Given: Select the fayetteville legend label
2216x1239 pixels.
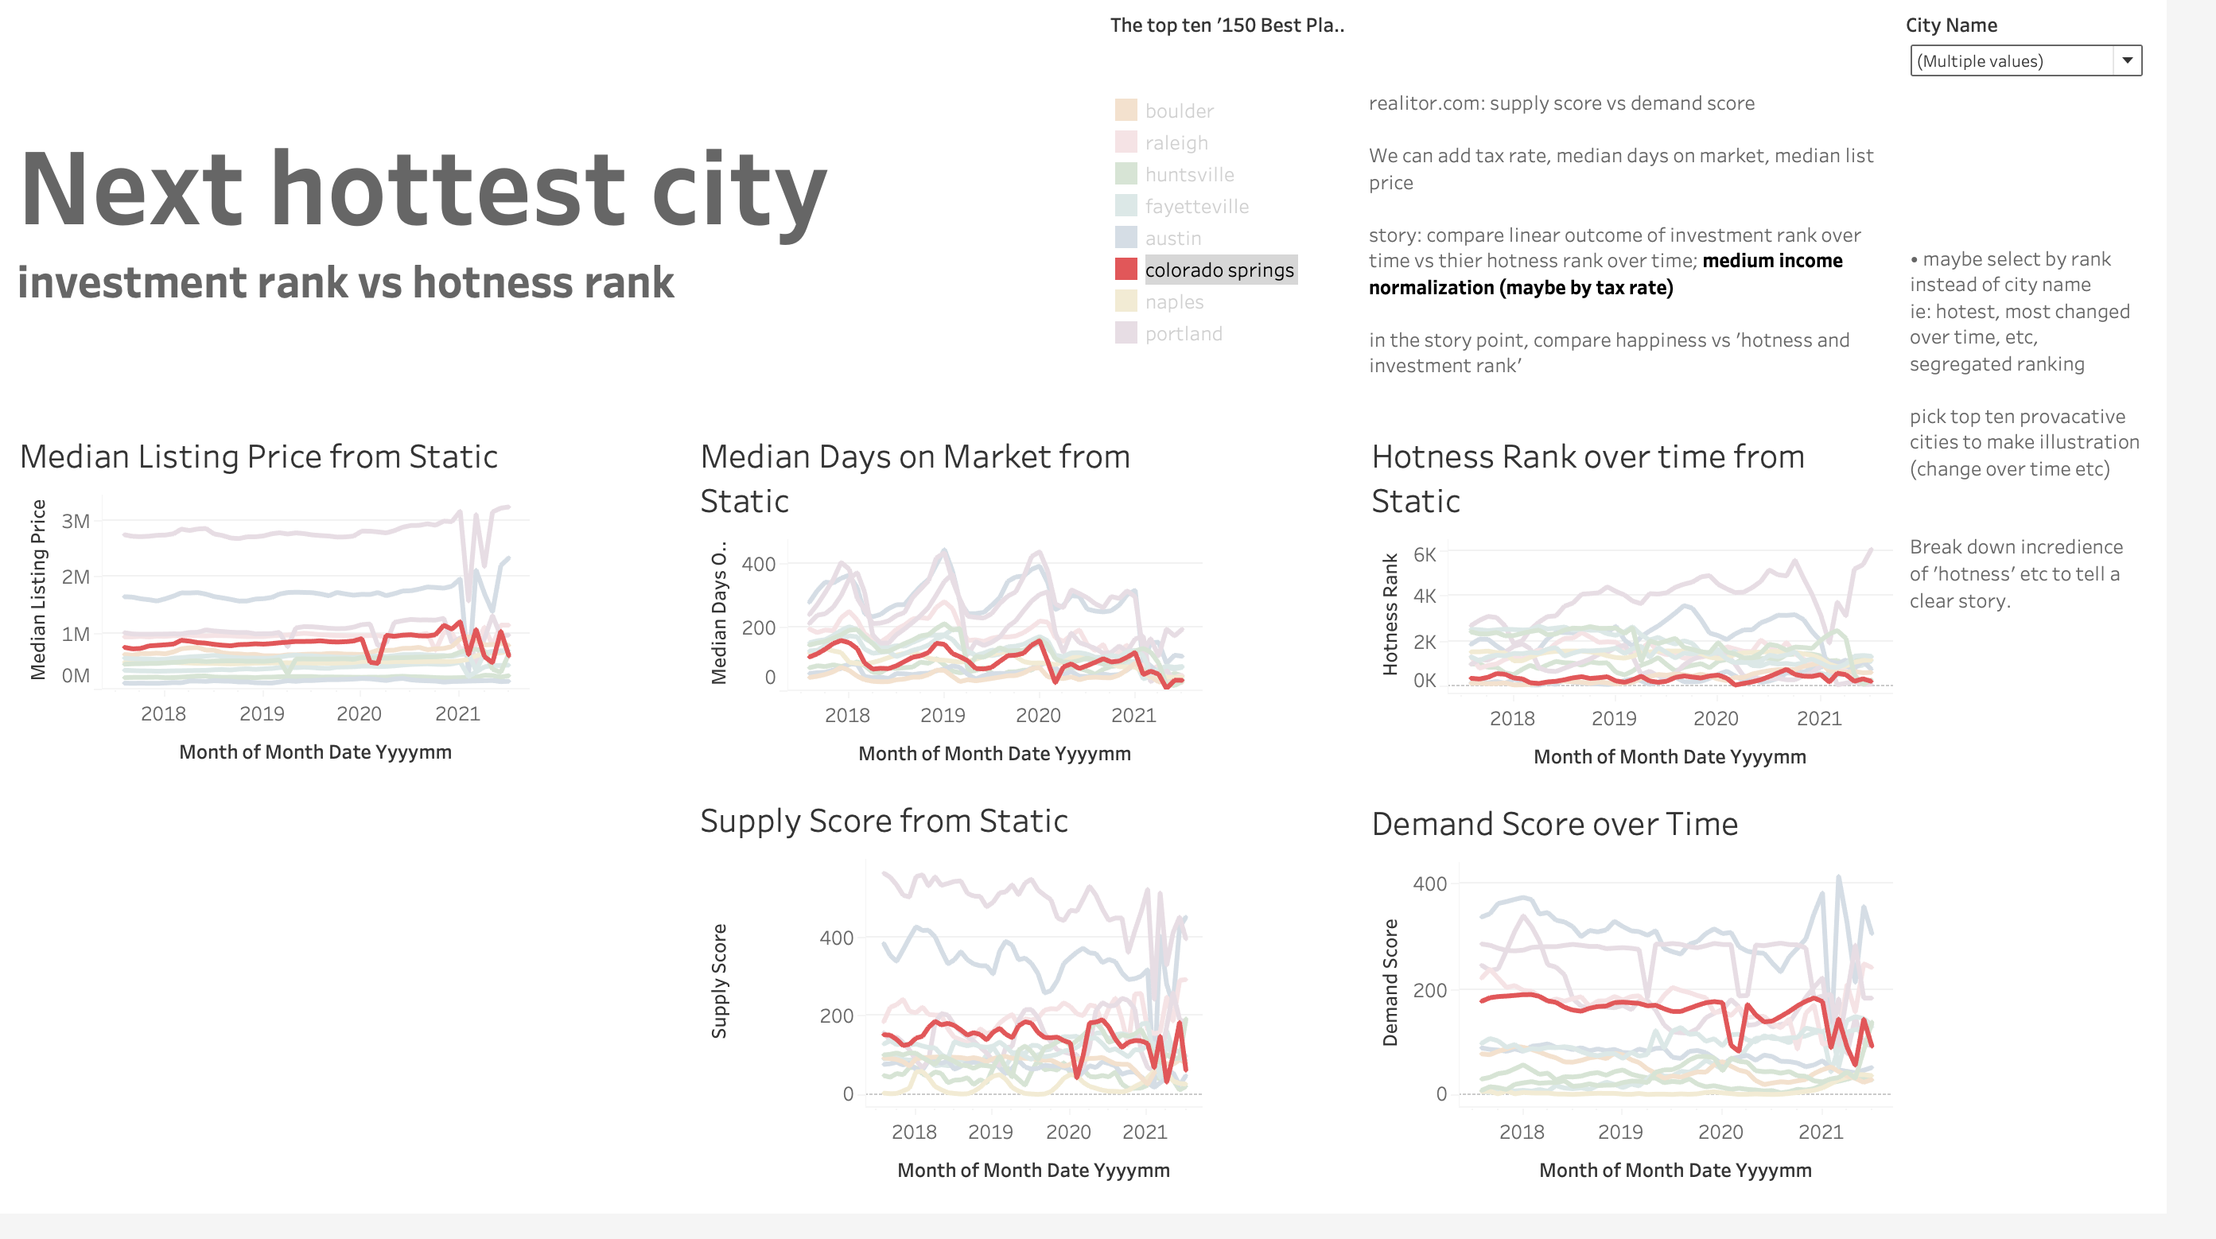Looking at the screenshot, I should point(1196,206).
